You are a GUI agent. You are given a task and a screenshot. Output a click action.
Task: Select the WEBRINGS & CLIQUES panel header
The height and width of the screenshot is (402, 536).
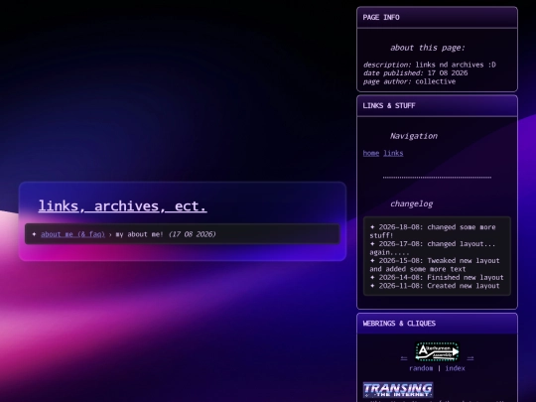tap(437, 324)
